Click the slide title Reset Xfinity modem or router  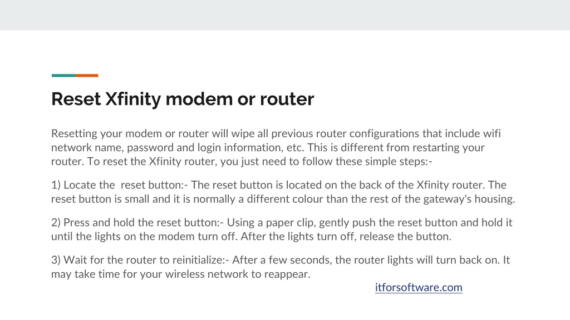coord(183,99)
